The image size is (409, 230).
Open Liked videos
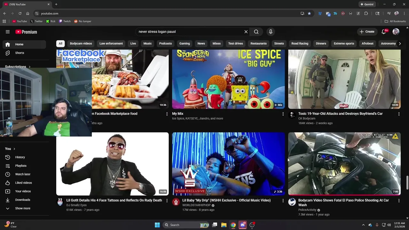click(x=24, y=183)
